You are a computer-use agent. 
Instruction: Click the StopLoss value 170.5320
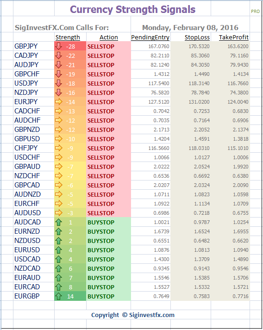coord(199,46)
